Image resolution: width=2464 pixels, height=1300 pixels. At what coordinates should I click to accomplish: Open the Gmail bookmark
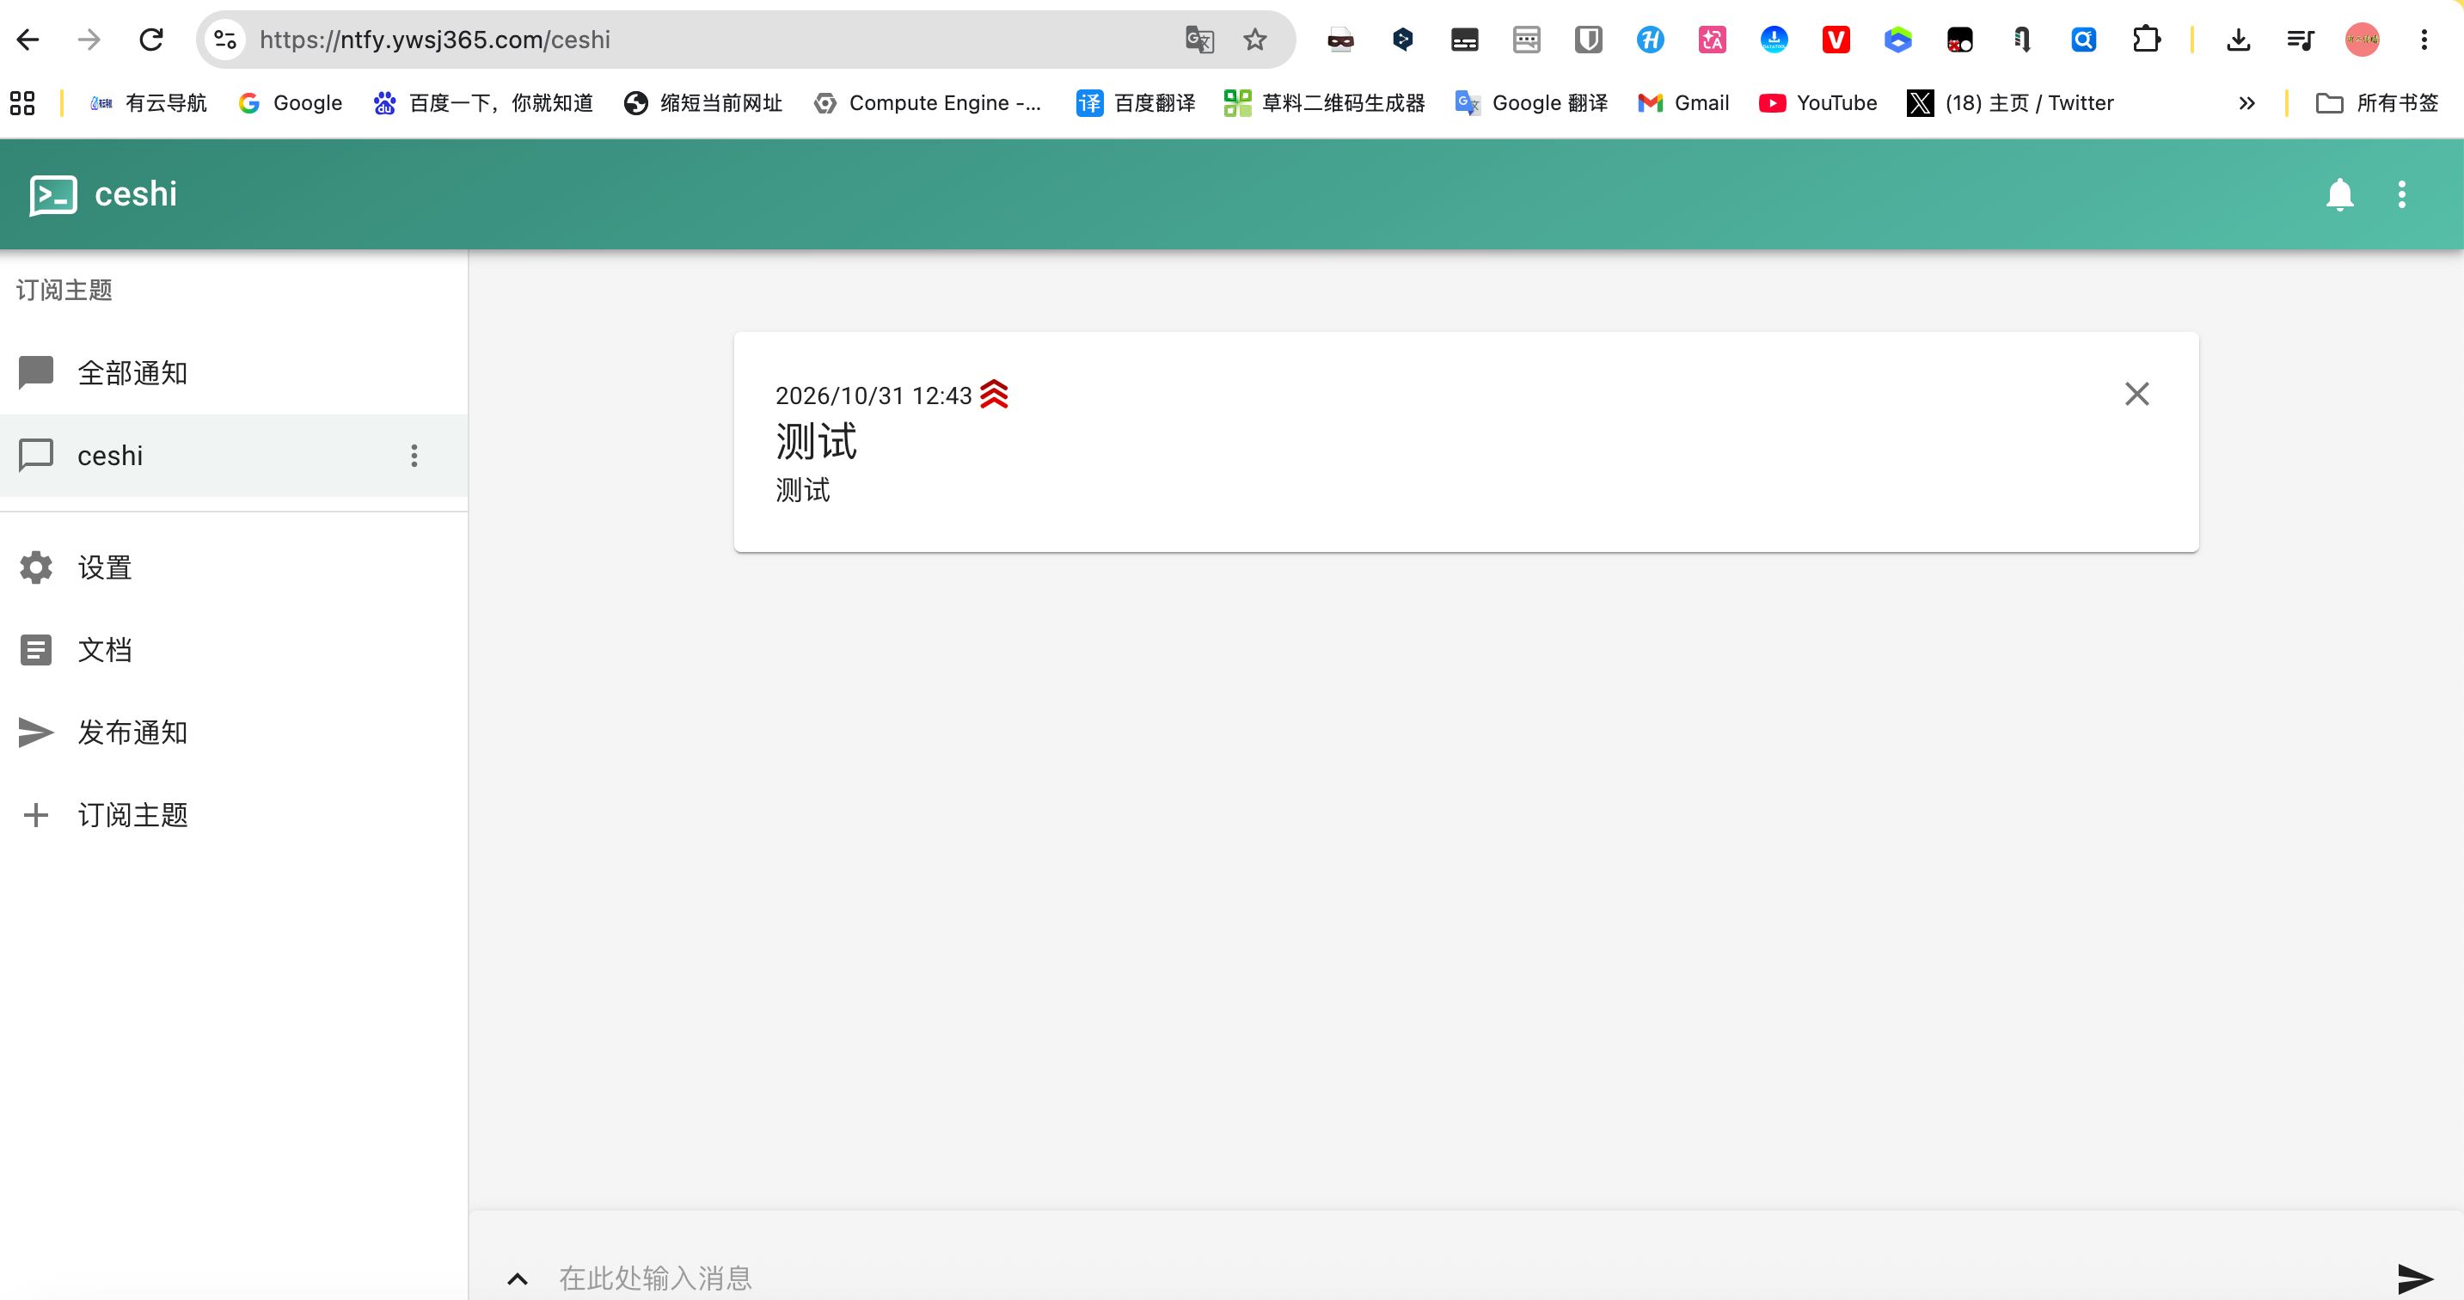1683,102
